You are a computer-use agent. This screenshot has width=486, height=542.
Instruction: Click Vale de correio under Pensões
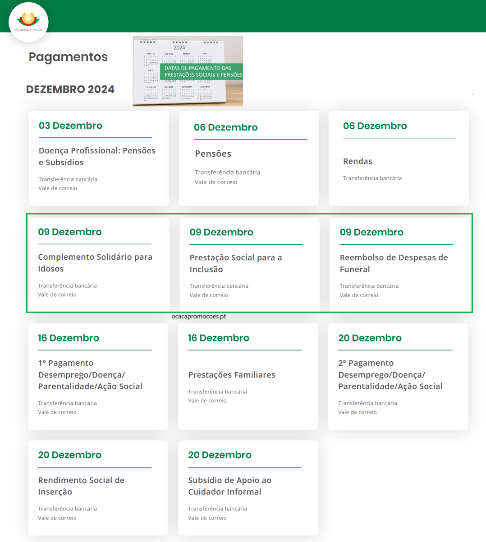click(216, 182)
